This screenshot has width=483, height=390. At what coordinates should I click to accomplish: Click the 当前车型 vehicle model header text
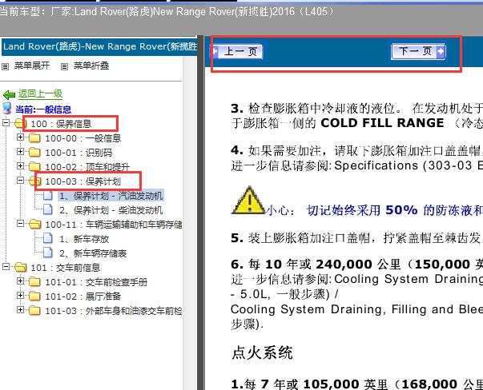167,12
